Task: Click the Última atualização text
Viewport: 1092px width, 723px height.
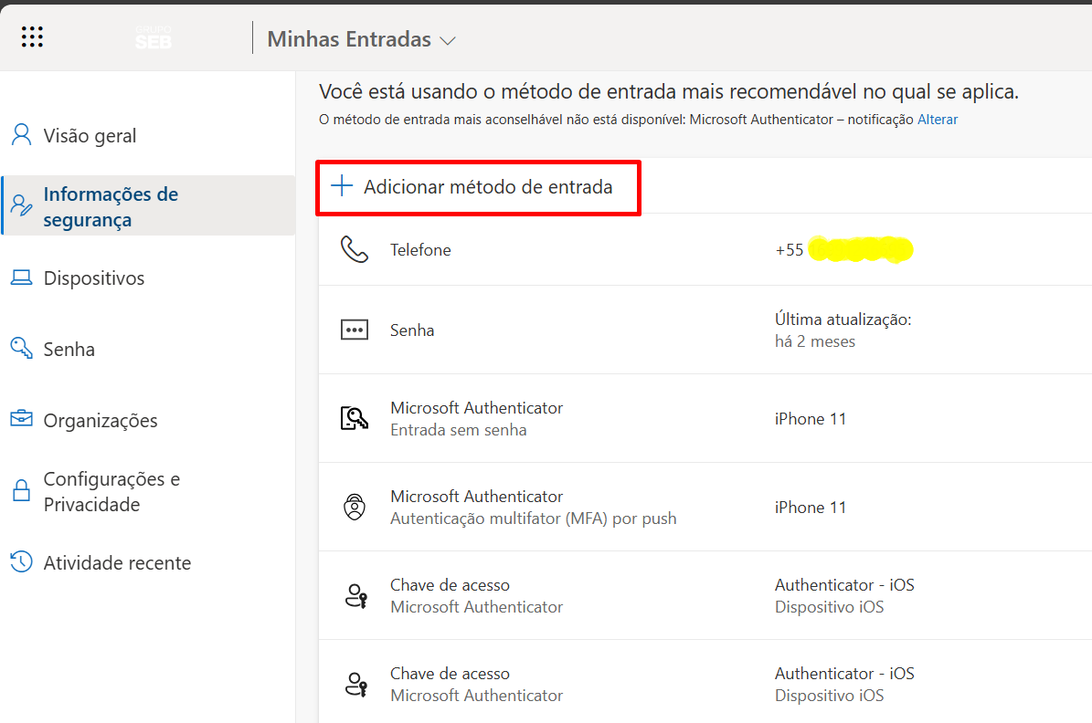Action: [x=843, y=320]
